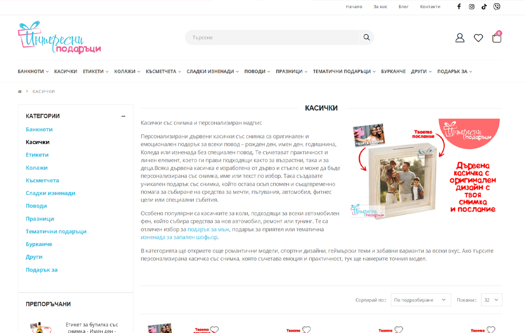525x333 pixels.
Task: Expand the ПОВОДИ menu
Action: [x=257, y=72]
